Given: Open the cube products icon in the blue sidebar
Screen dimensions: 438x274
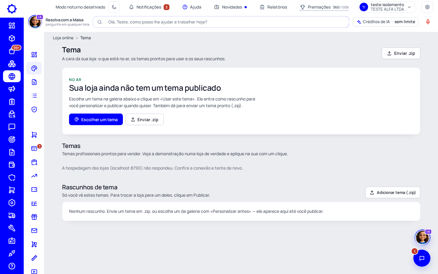Looking at the screenshot, I should [x=12, y=38].
